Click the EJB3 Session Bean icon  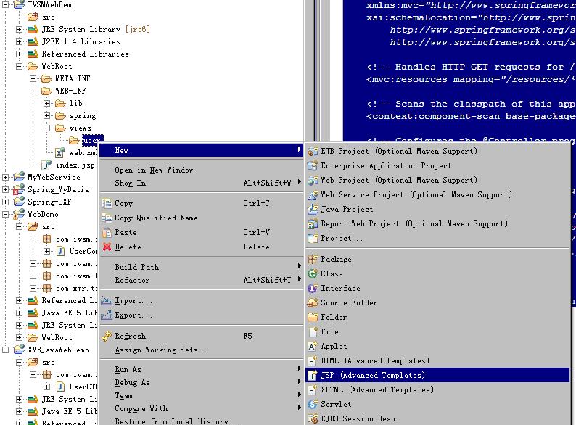click(312, 418)
